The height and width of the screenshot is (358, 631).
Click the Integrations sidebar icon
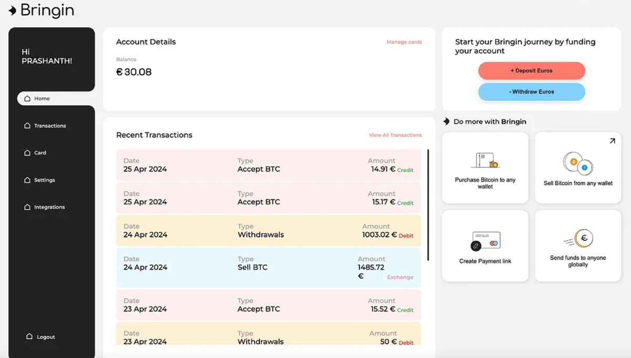pos(27,207)
